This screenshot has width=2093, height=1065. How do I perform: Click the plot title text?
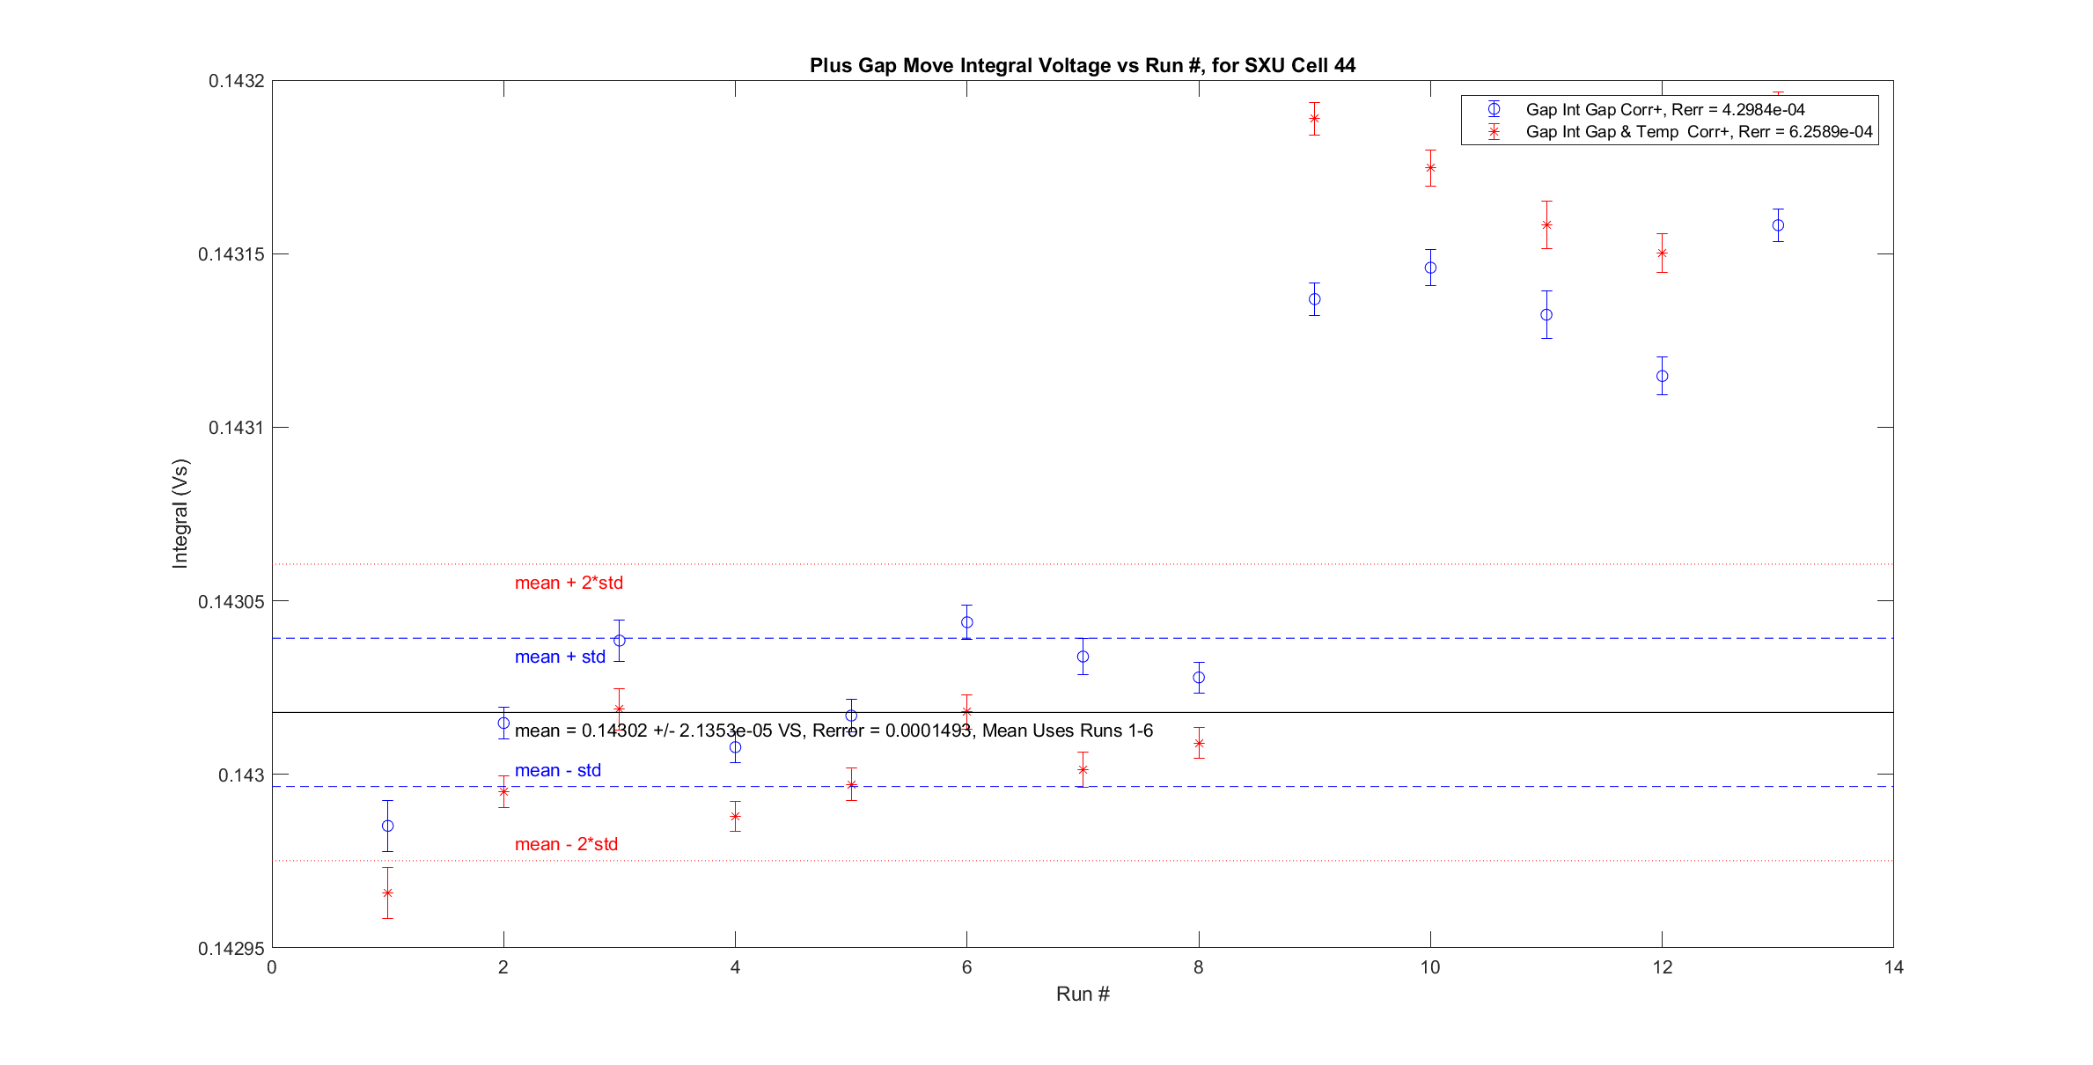1082,66
